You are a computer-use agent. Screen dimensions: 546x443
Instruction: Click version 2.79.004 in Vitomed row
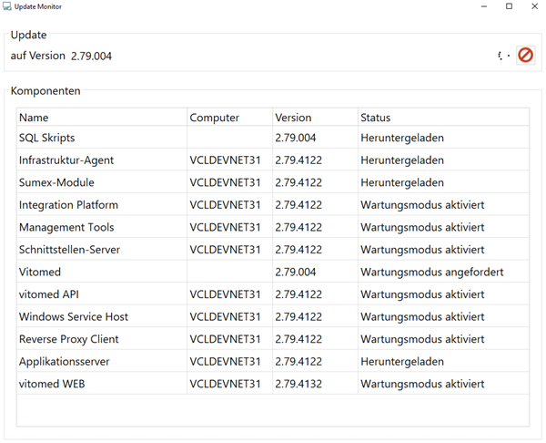(x=295, y=272)
